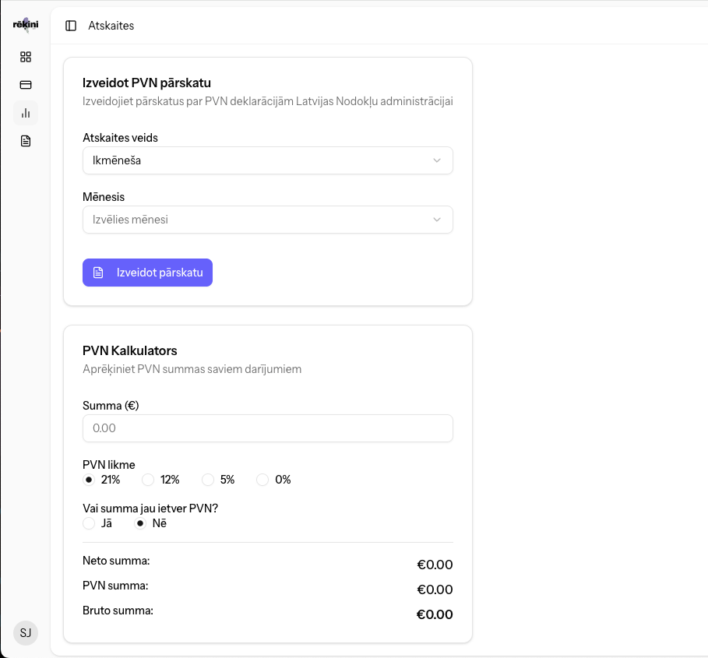Click the document icon in Izveidot pārskatu button

point(98,273)
